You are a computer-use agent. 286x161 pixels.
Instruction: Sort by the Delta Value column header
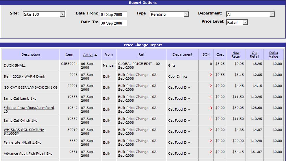pyautogui.click(x=273, y=54)
